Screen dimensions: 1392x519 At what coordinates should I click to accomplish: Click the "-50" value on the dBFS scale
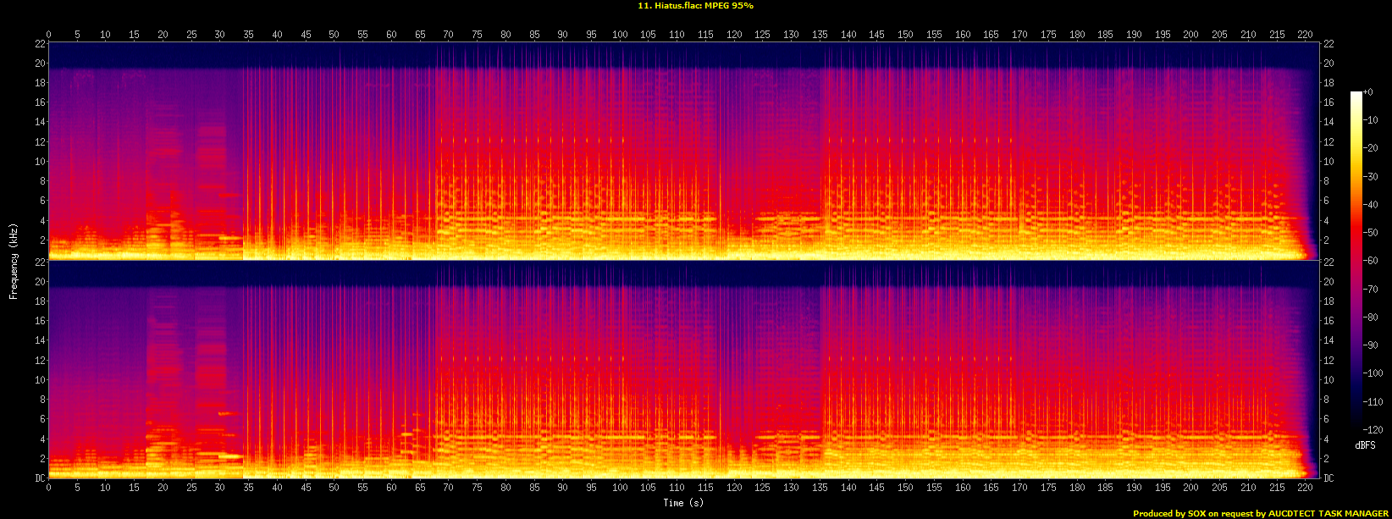click(x=1369, y=233)
